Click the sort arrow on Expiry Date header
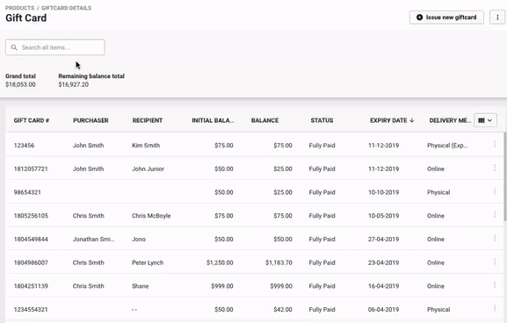Image resolution: width=507 pixels, height=323 pixels. pos(411,120)
